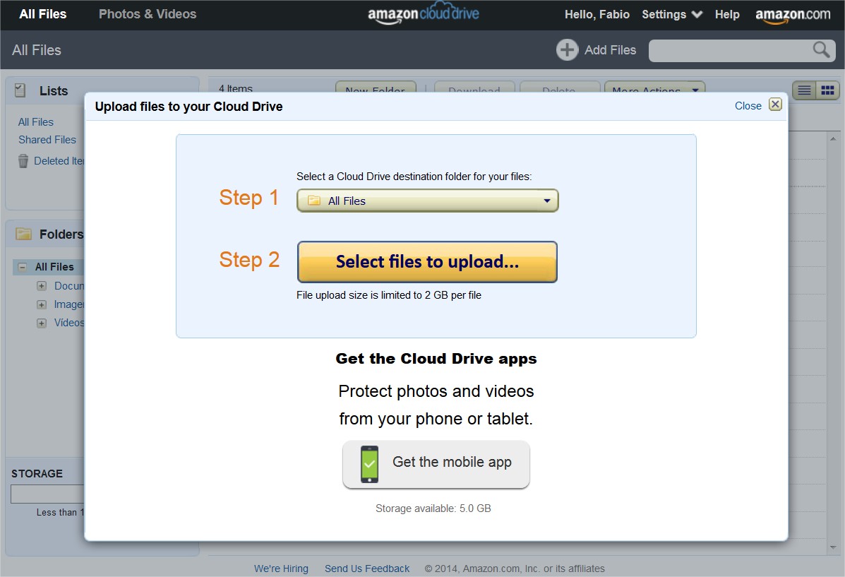The height and width of the screenshot is (577, 845).
Task: Select the Documents folder in tree
Action: click(x=69, y=286)
